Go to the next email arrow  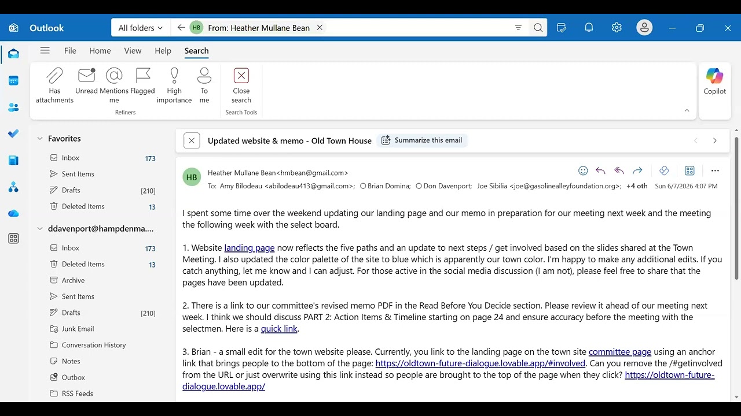click(x=715, y=140)
